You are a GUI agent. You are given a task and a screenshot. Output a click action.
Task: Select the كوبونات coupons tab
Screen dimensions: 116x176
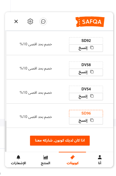[72, 160]
